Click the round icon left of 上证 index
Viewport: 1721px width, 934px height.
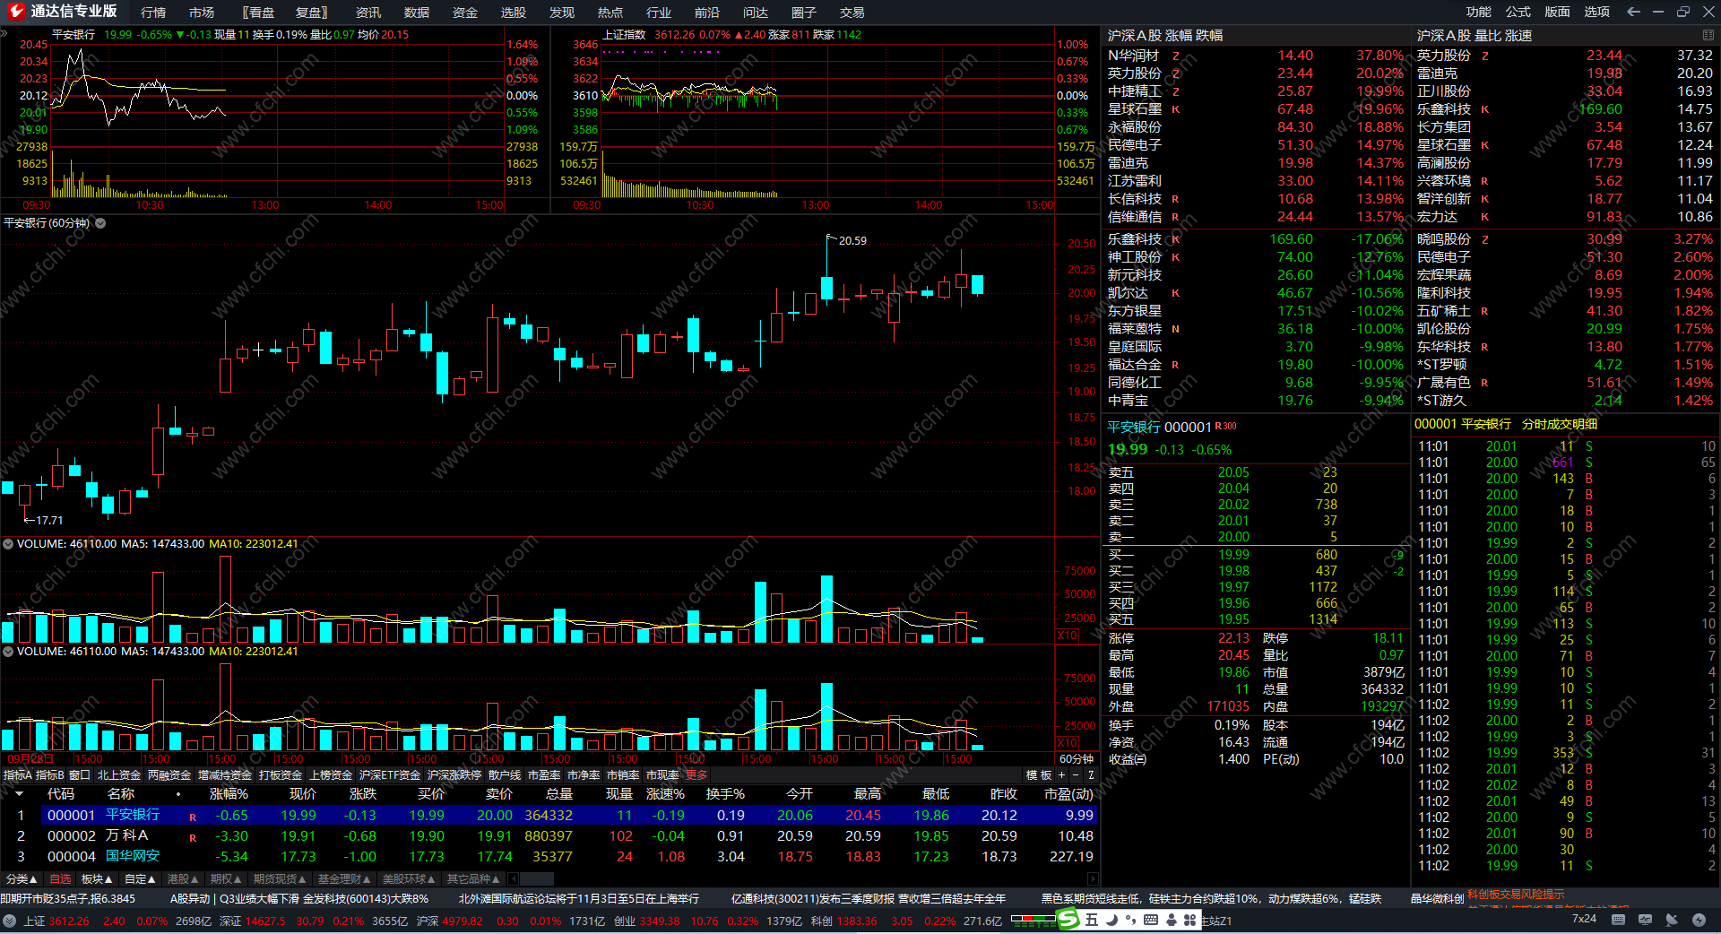click(x=10, y=921)
